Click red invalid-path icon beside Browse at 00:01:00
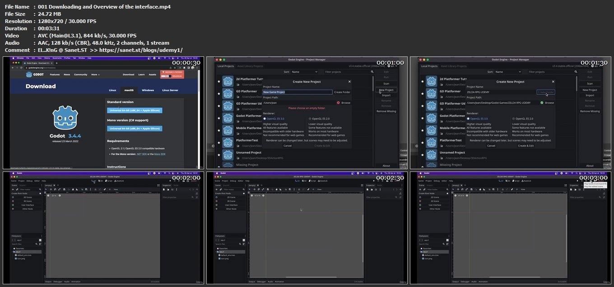614x287 pixels. [338, 103]
